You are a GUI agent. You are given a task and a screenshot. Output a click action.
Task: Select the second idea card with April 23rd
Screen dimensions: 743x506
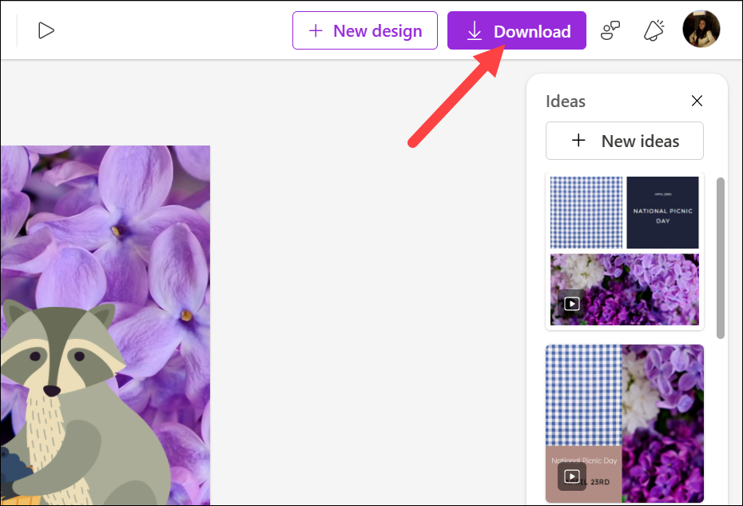[x=625, y=424]
